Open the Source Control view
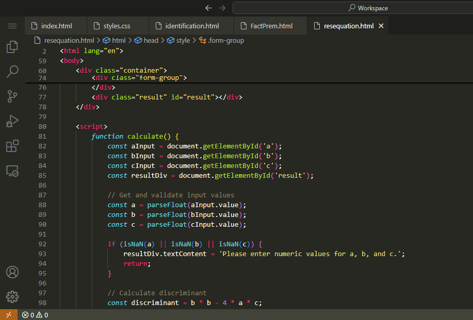The width and height of the screenshot is (473, 320). click(x=12, y=96)
